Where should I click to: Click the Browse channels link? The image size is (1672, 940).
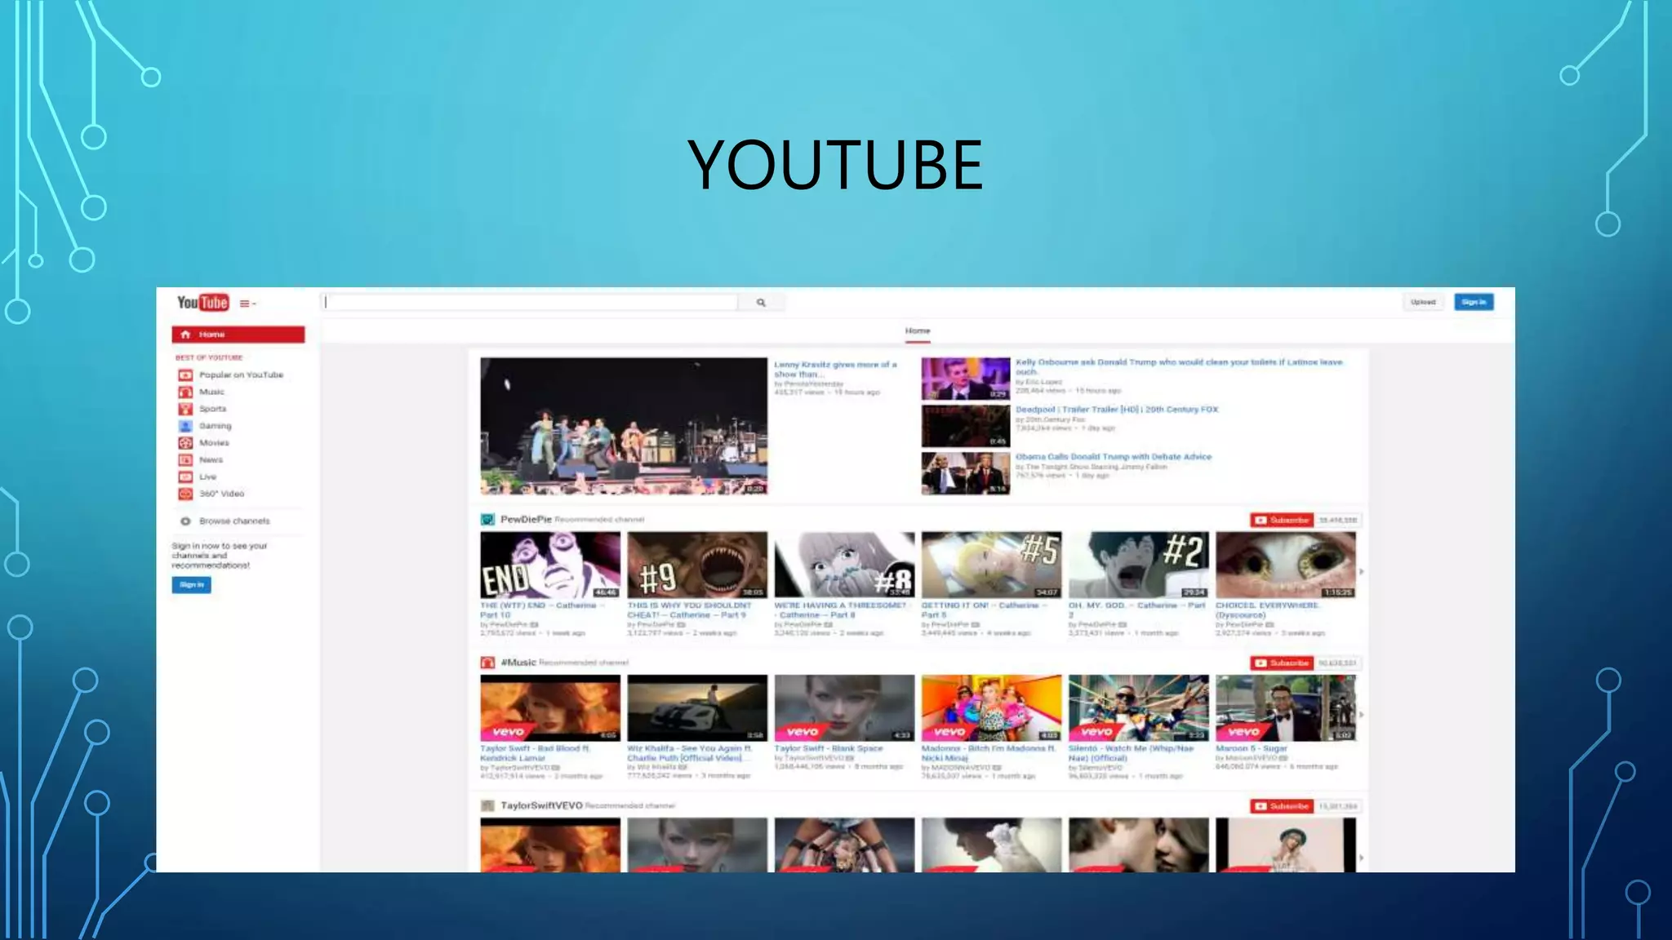[225, 521]
